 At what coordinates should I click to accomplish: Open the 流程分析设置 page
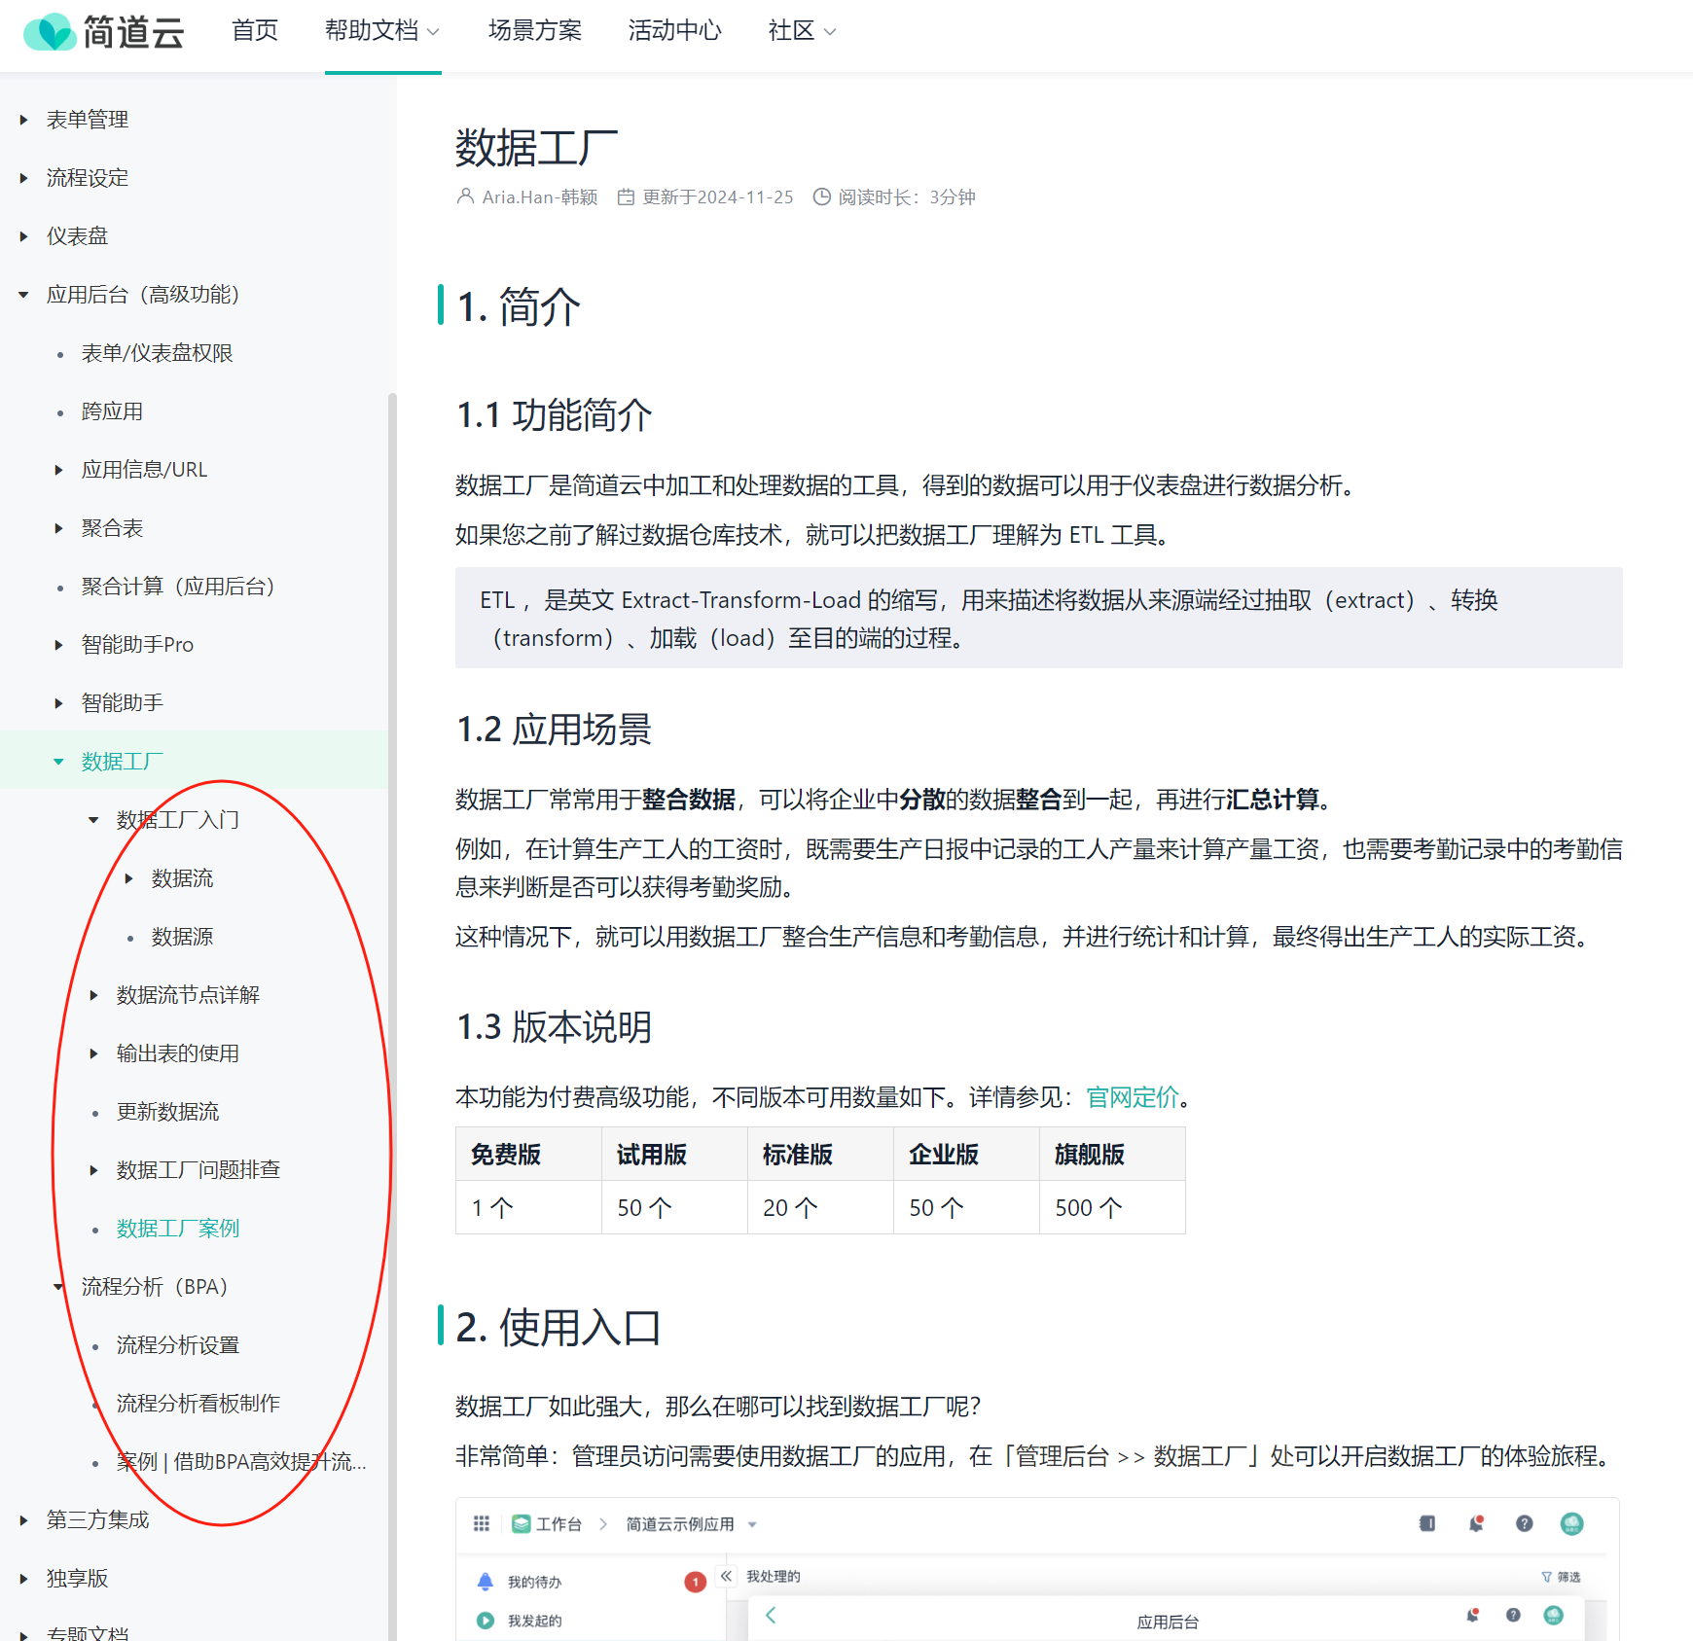click(178, 1345)
